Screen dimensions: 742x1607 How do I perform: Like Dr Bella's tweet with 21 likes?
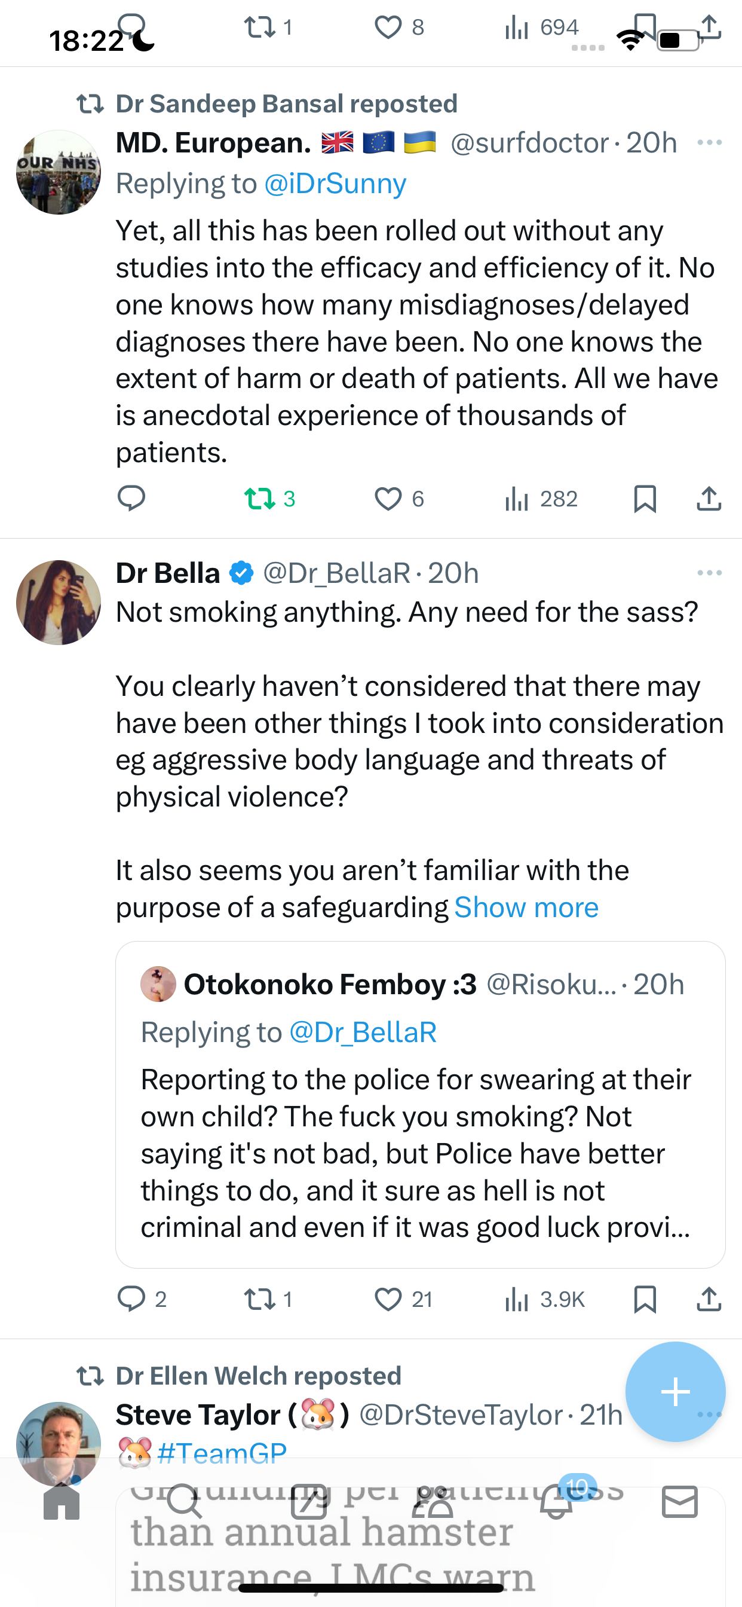point(403,1299)
